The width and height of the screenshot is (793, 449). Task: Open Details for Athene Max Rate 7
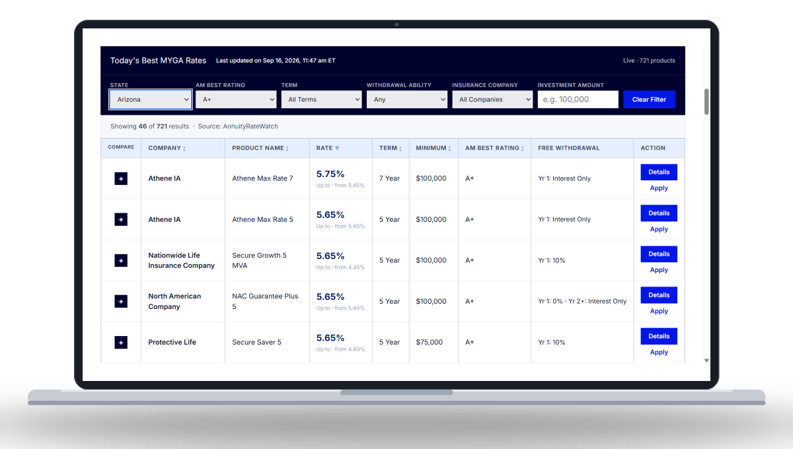pyautogui.click(x=659, y=172)
